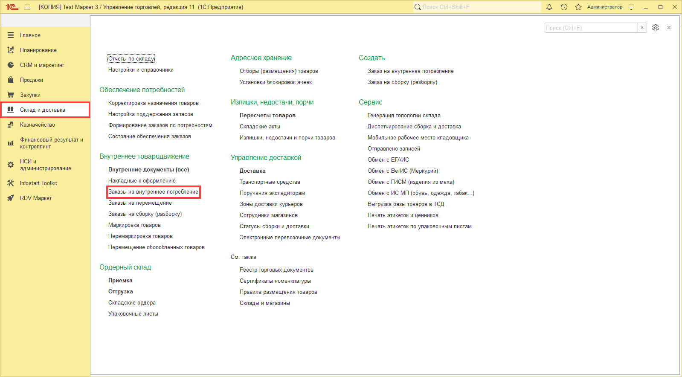The height and width of the screenshot is (377, 682).
Task: Open Формирование заказов по потребностям
Action: [x=160, y=125]
